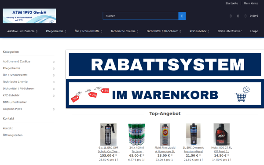Expand Additive und Zusätze in the sidebar

point(54,62)
